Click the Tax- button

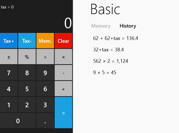27,41
